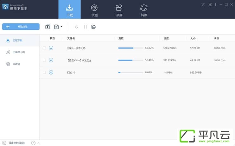Select 正在下载 in the sidebar

click(x=20, y=40)
